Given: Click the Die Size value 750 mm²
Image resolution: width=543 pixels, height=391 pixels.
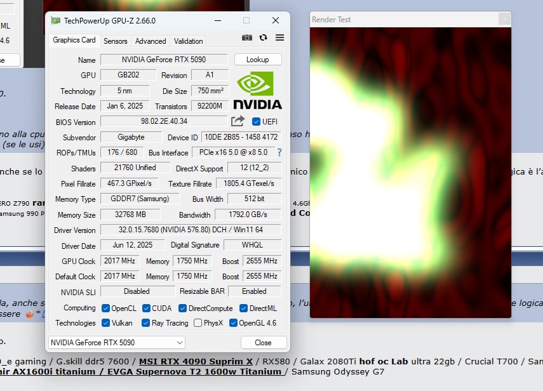Looking at the screenshot, I should 210,91.
